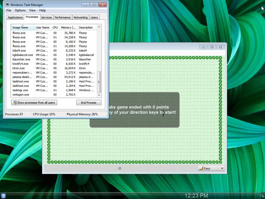The image size is (265, 199).
Task: Click the 16,004 K memory value
Action: pos(70,68)
